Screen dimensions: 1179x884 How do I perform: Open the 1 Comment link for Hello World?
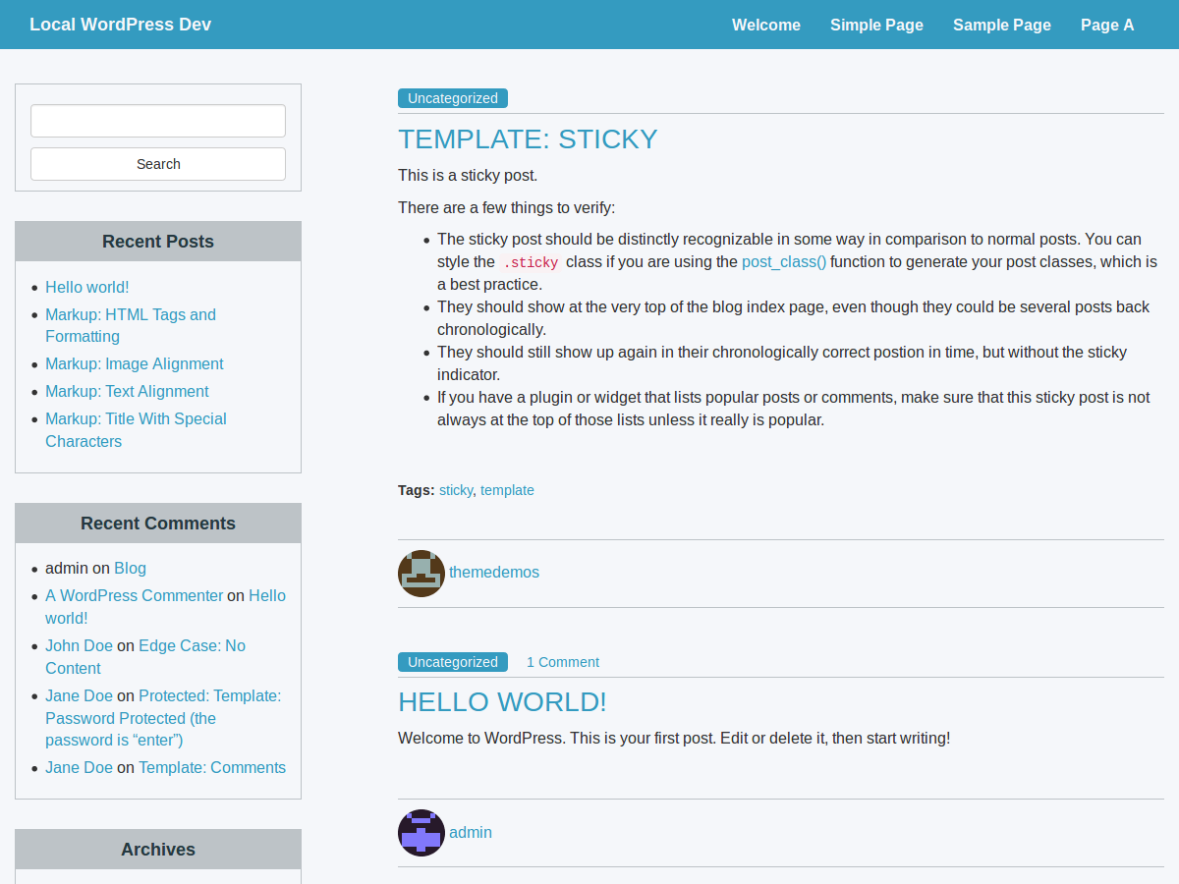click(562, 661)
